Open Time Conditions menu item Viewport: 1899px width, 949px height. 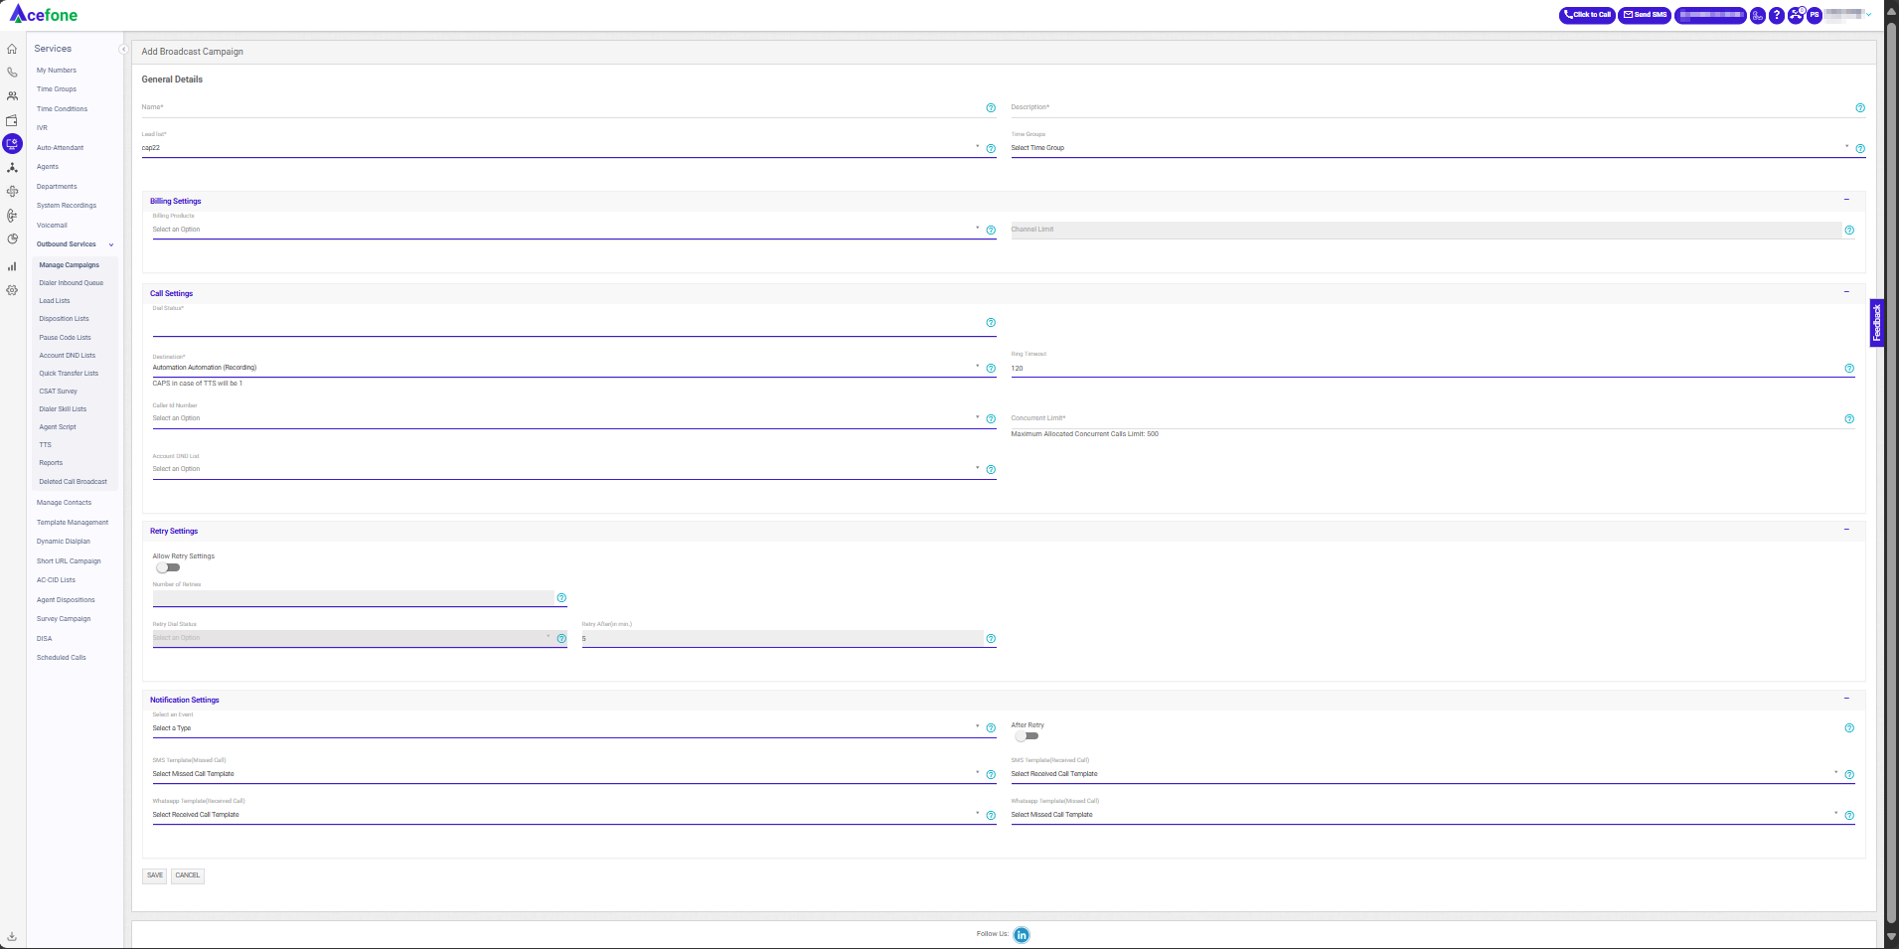[62, 109]
